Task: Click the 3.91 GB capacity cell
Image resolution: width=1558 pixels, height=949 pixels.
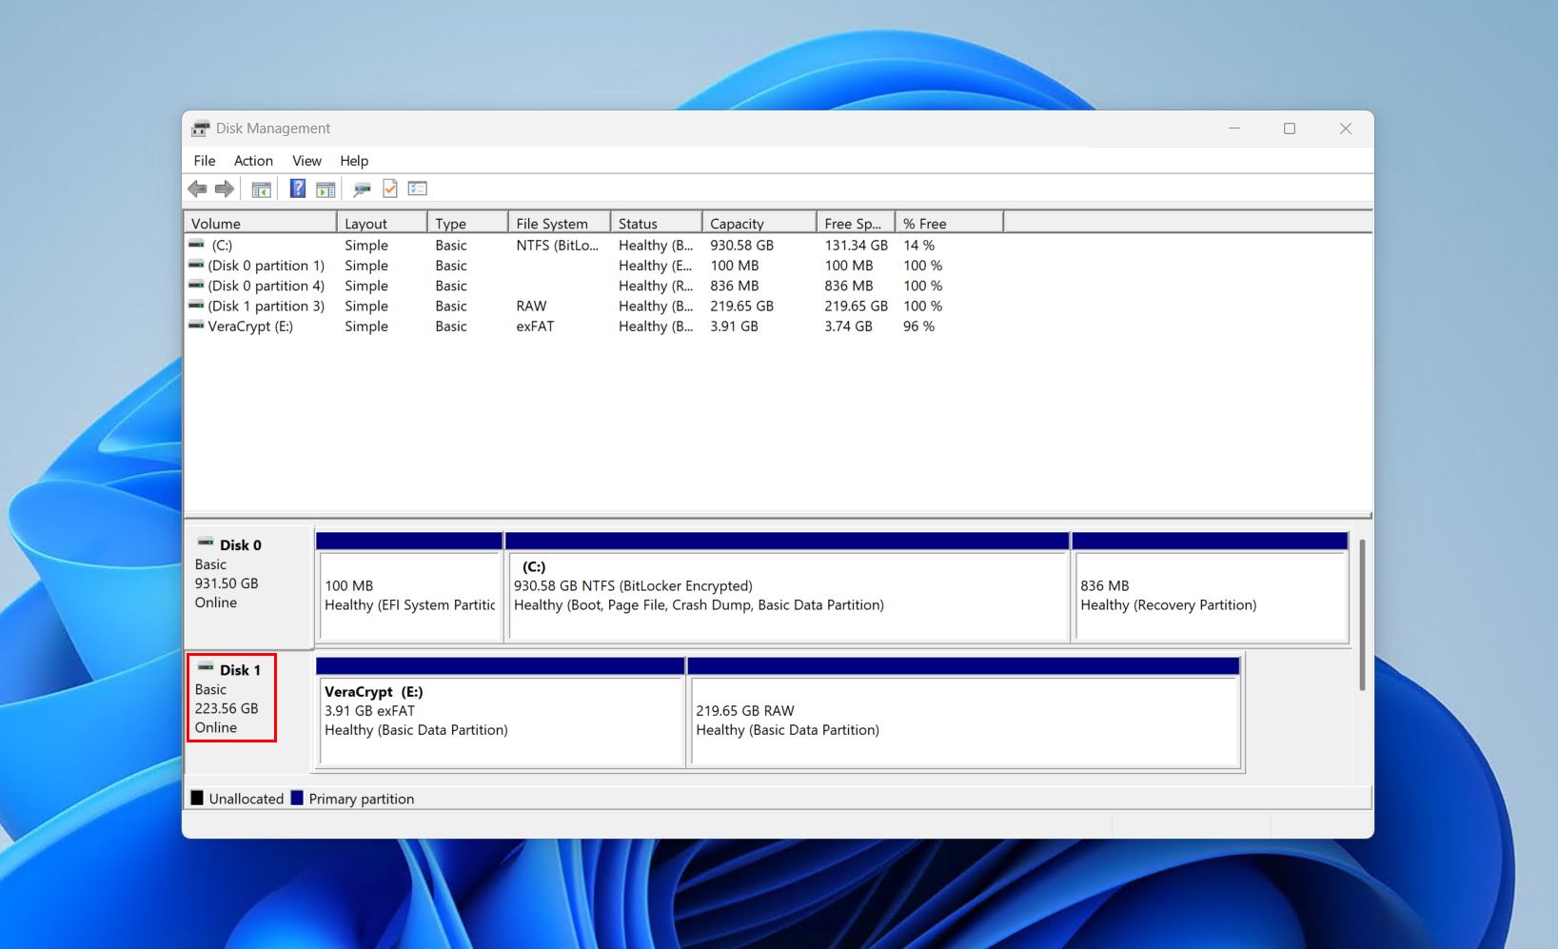Action: [x=734, y=326]
